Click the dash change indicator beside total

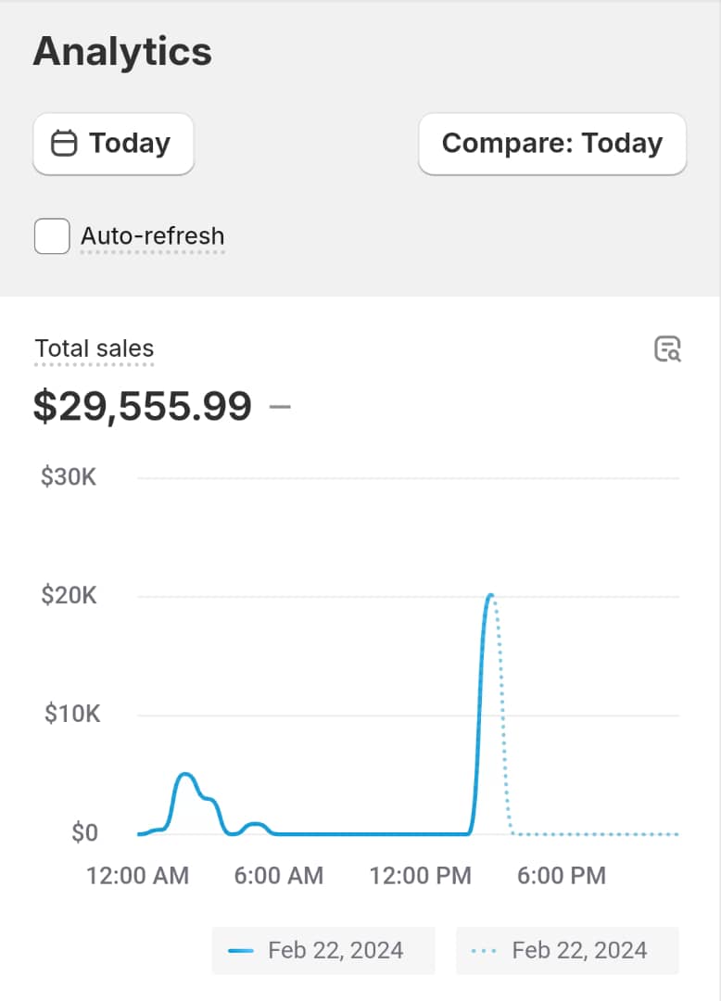point(280,407)
